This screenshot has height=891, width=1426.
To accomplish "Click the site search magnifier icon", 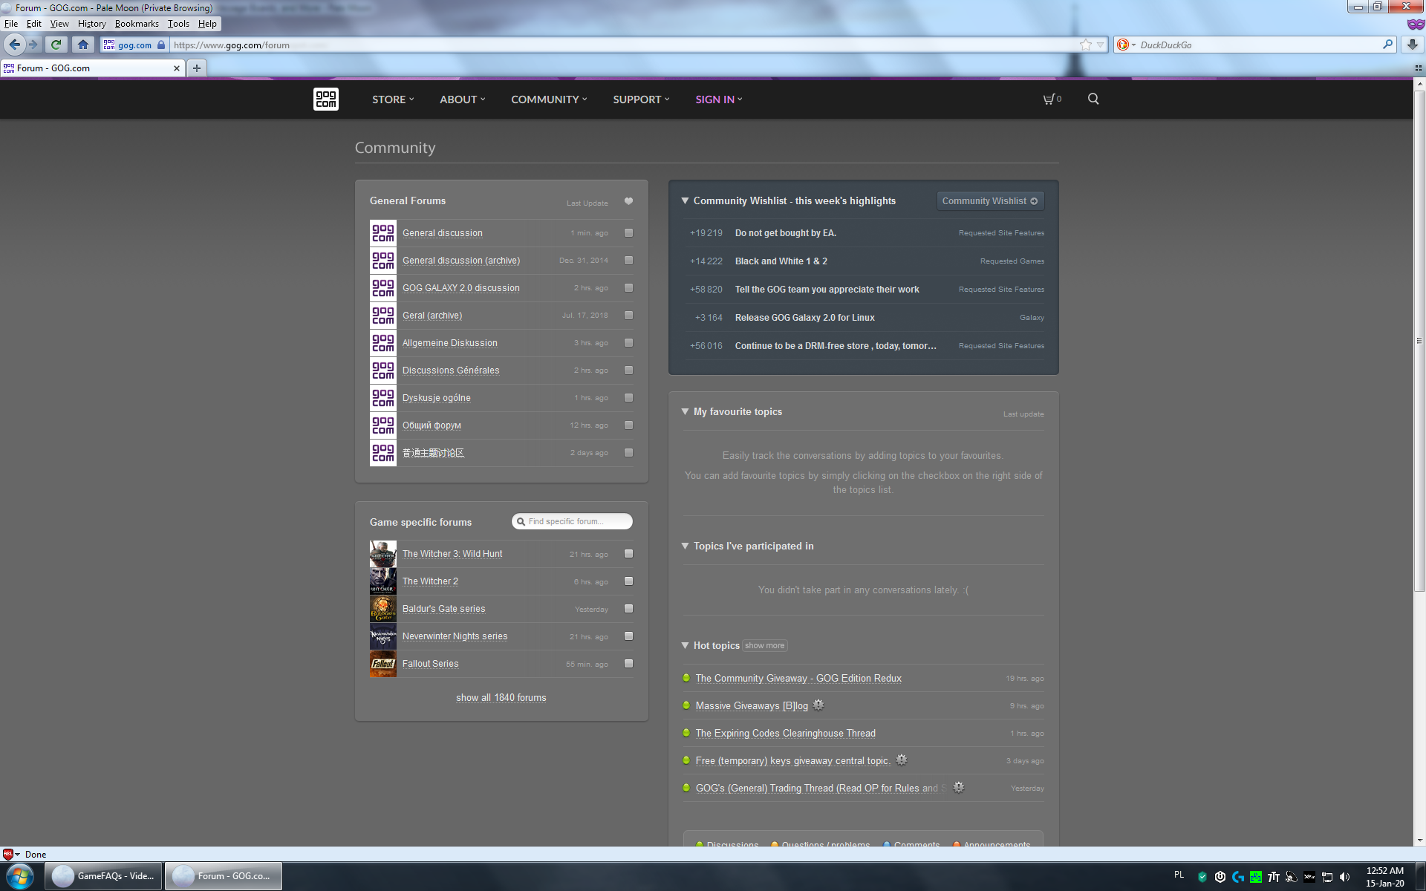I will click(1093, 99).
